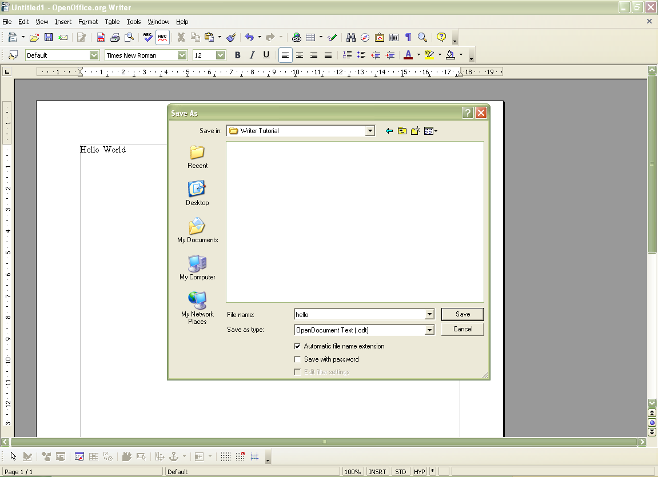This screenshot has height=477, width=658.
Task: Open My Computer in the places bar
Action: (197, 268)
